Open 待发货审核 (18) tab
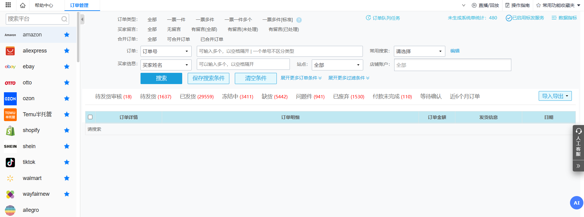Image resolution: width=584 pixels, height=217 pixels. [113, 97]
